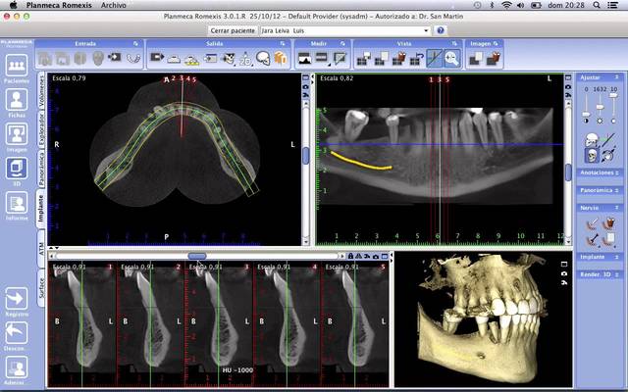Switch to the Volúmenes vertical tab
The image size is (628, 392).
41,91
